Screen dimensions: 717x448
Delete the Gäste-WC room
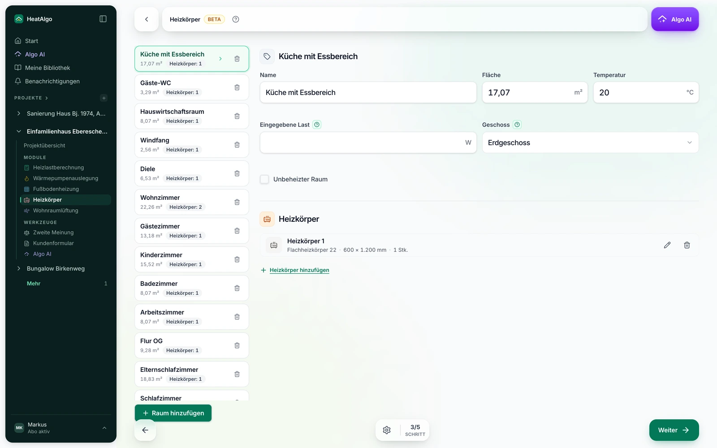tap(237, 87)
